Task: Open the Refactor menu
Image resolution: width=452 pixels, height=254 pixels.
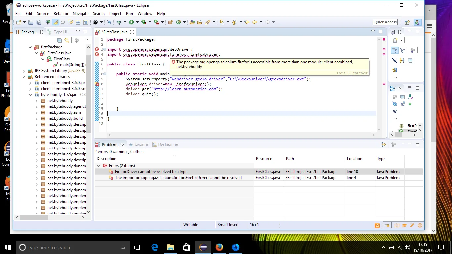Action: coord(61,14)
